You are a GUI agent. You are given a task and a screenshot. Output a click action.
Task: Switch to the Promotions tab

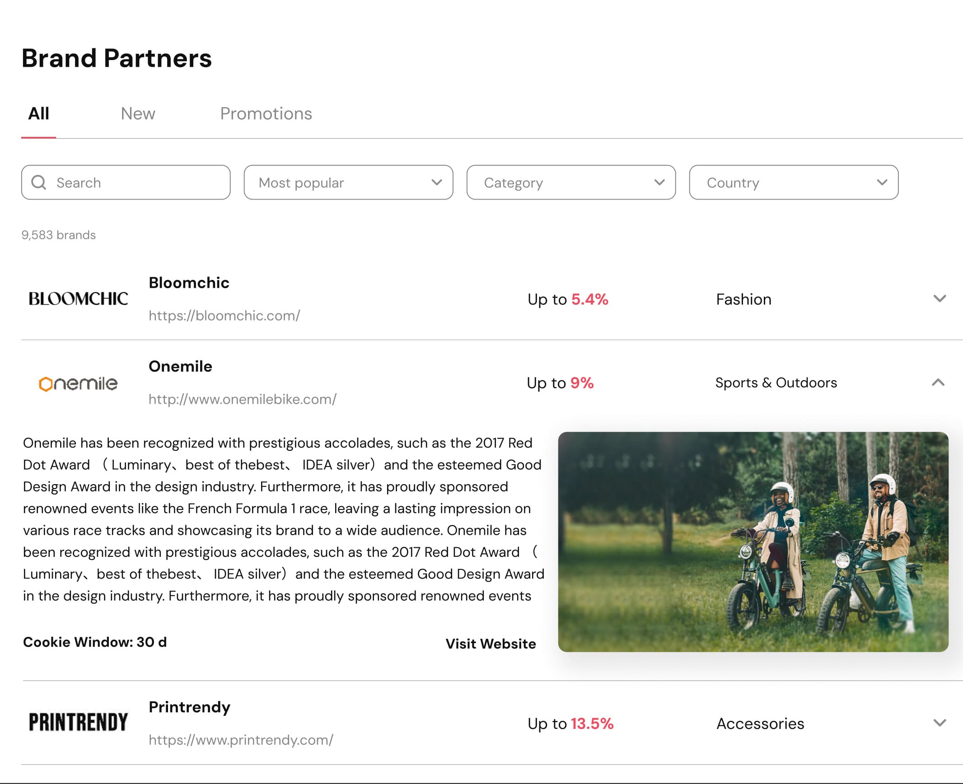266,114
